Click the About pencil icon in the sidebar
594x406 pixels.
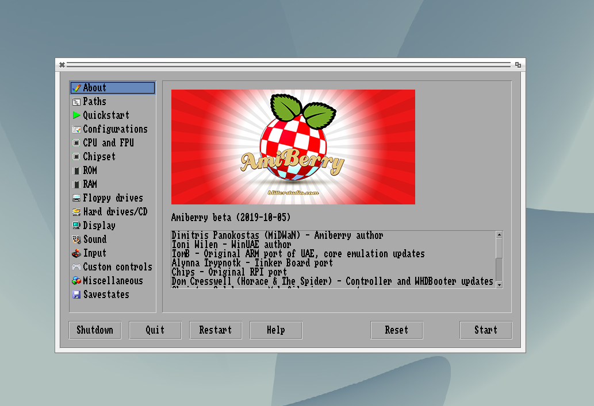click(76, 88)
